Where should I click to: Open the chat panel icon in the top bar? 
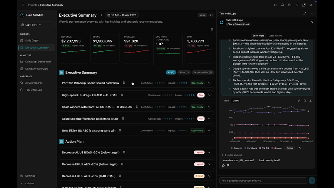point(304,5)
